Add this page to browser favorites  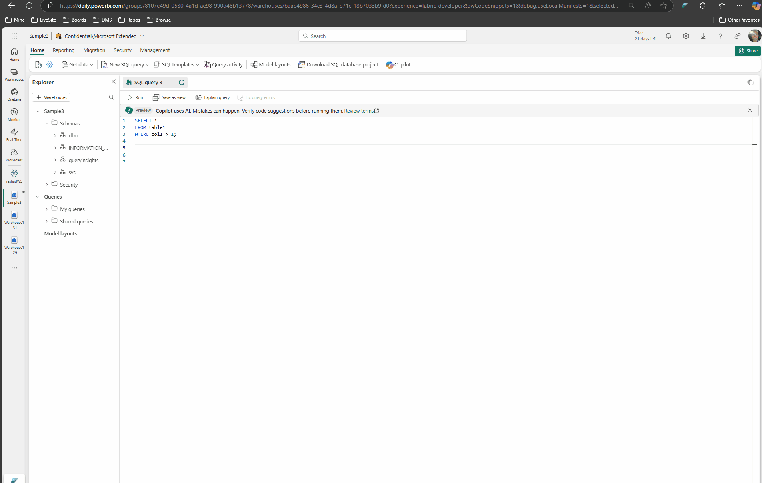(664, 6)
